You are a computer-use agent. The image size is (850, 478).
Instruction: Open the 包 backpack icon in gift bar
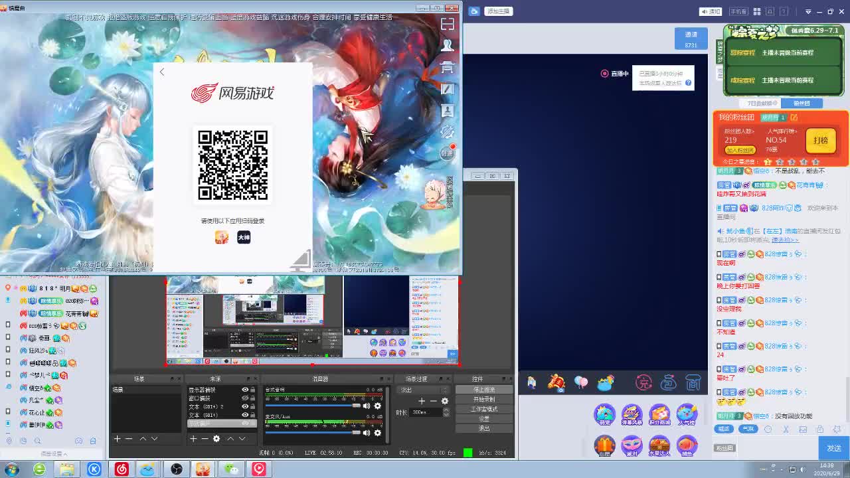(669, 382)
